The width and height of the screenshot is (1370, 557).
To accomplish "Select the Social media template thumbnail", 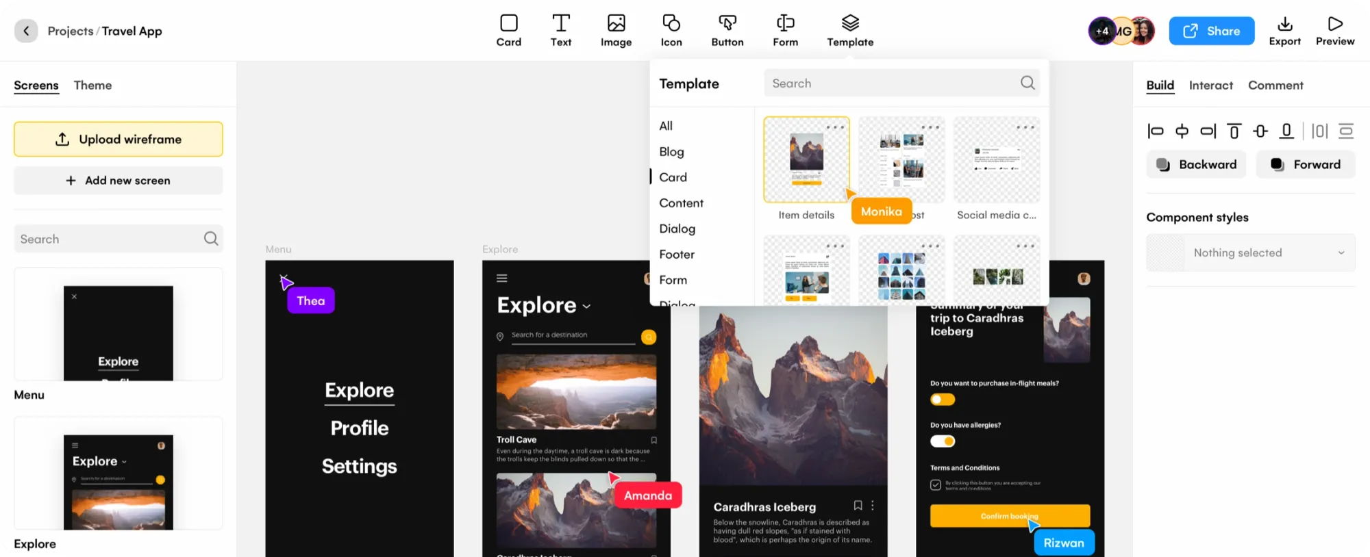I will [x=997, y=159].
